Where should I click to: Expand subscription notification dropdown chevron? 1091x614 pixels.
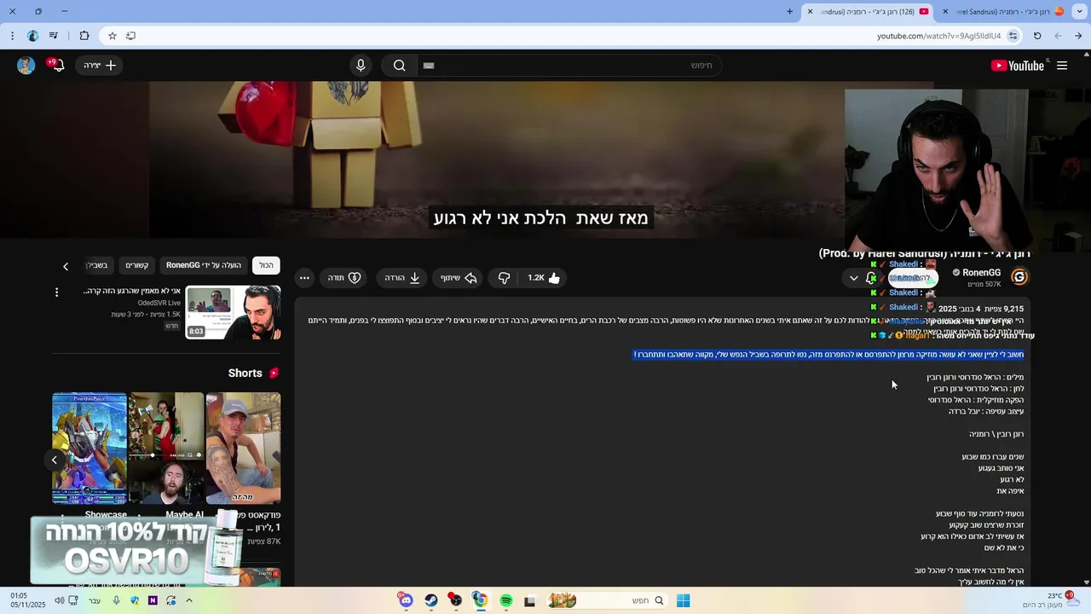pyautogui.click(x=853, y=278)
